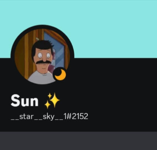Click the orange idle moon status icon
The image size is (157, 150).
(60, 74)
